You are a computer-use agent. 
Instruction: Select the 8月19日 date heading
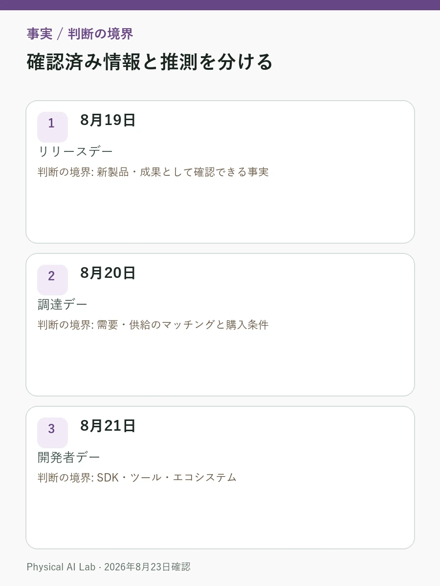(108, 120)
